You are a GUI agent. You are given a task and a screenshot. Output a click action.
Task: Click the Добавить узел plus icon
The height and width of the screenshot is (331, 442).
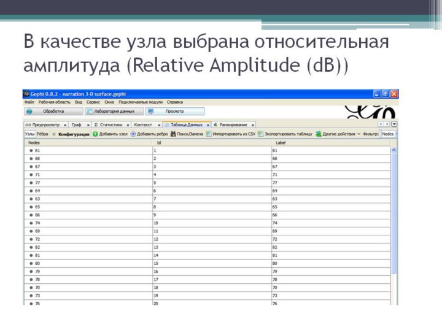point(95,134)
